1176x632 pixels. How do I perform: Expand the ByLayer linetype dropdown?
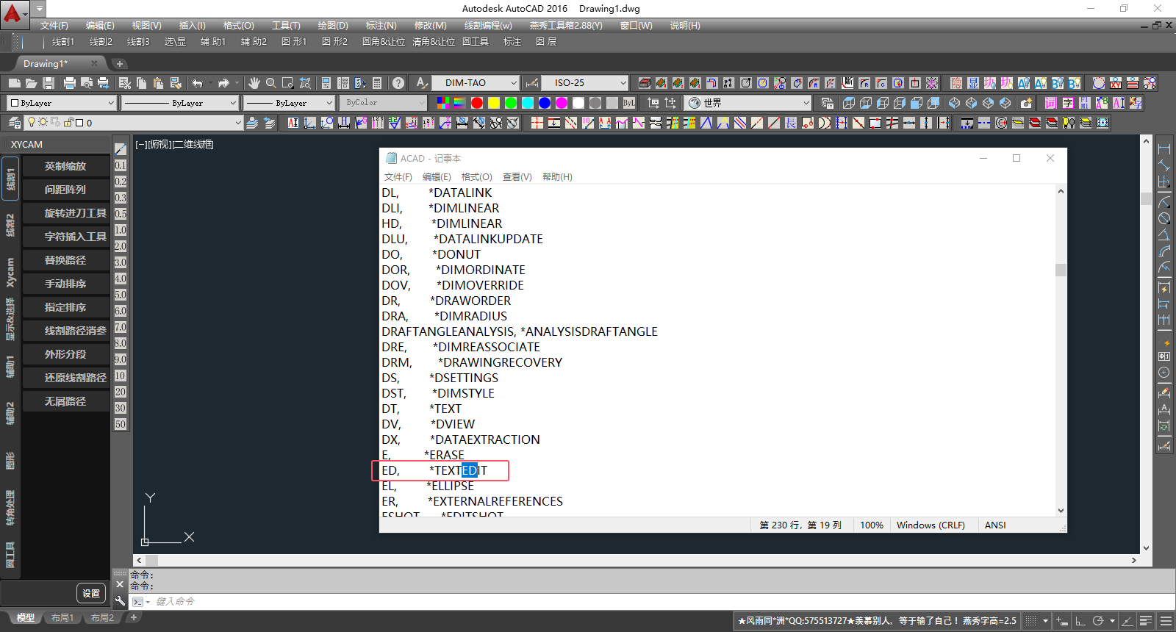click(x=233, y=103)
